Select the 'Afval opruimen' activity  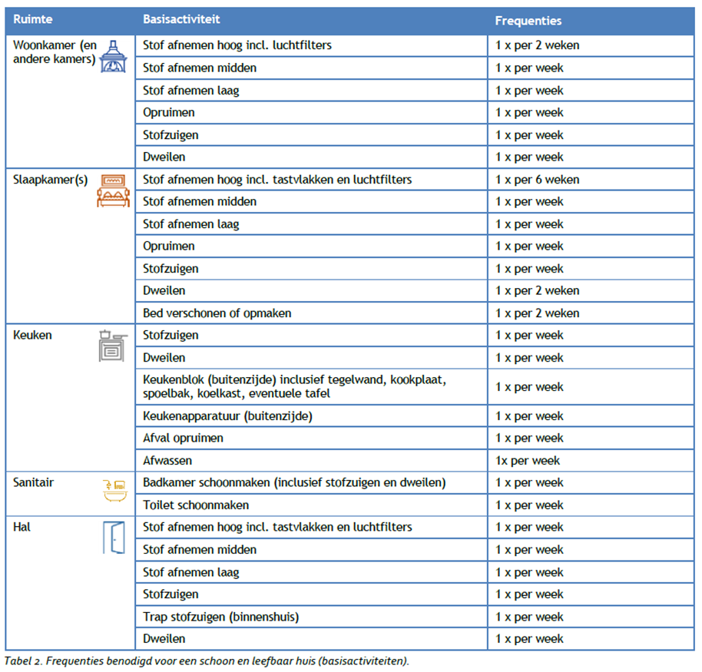tap(184, 439)
